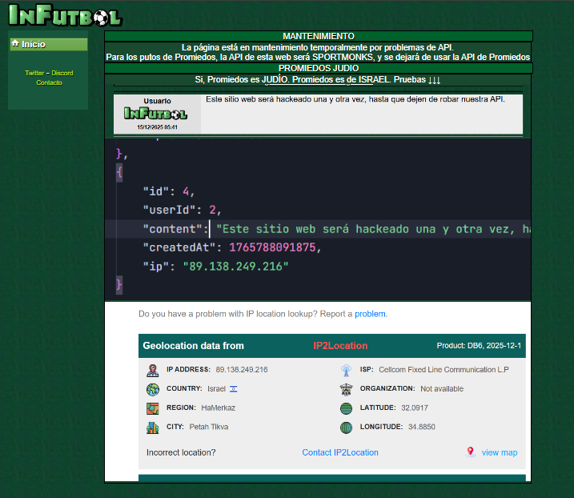Open the Contacto link

point(49,82)
